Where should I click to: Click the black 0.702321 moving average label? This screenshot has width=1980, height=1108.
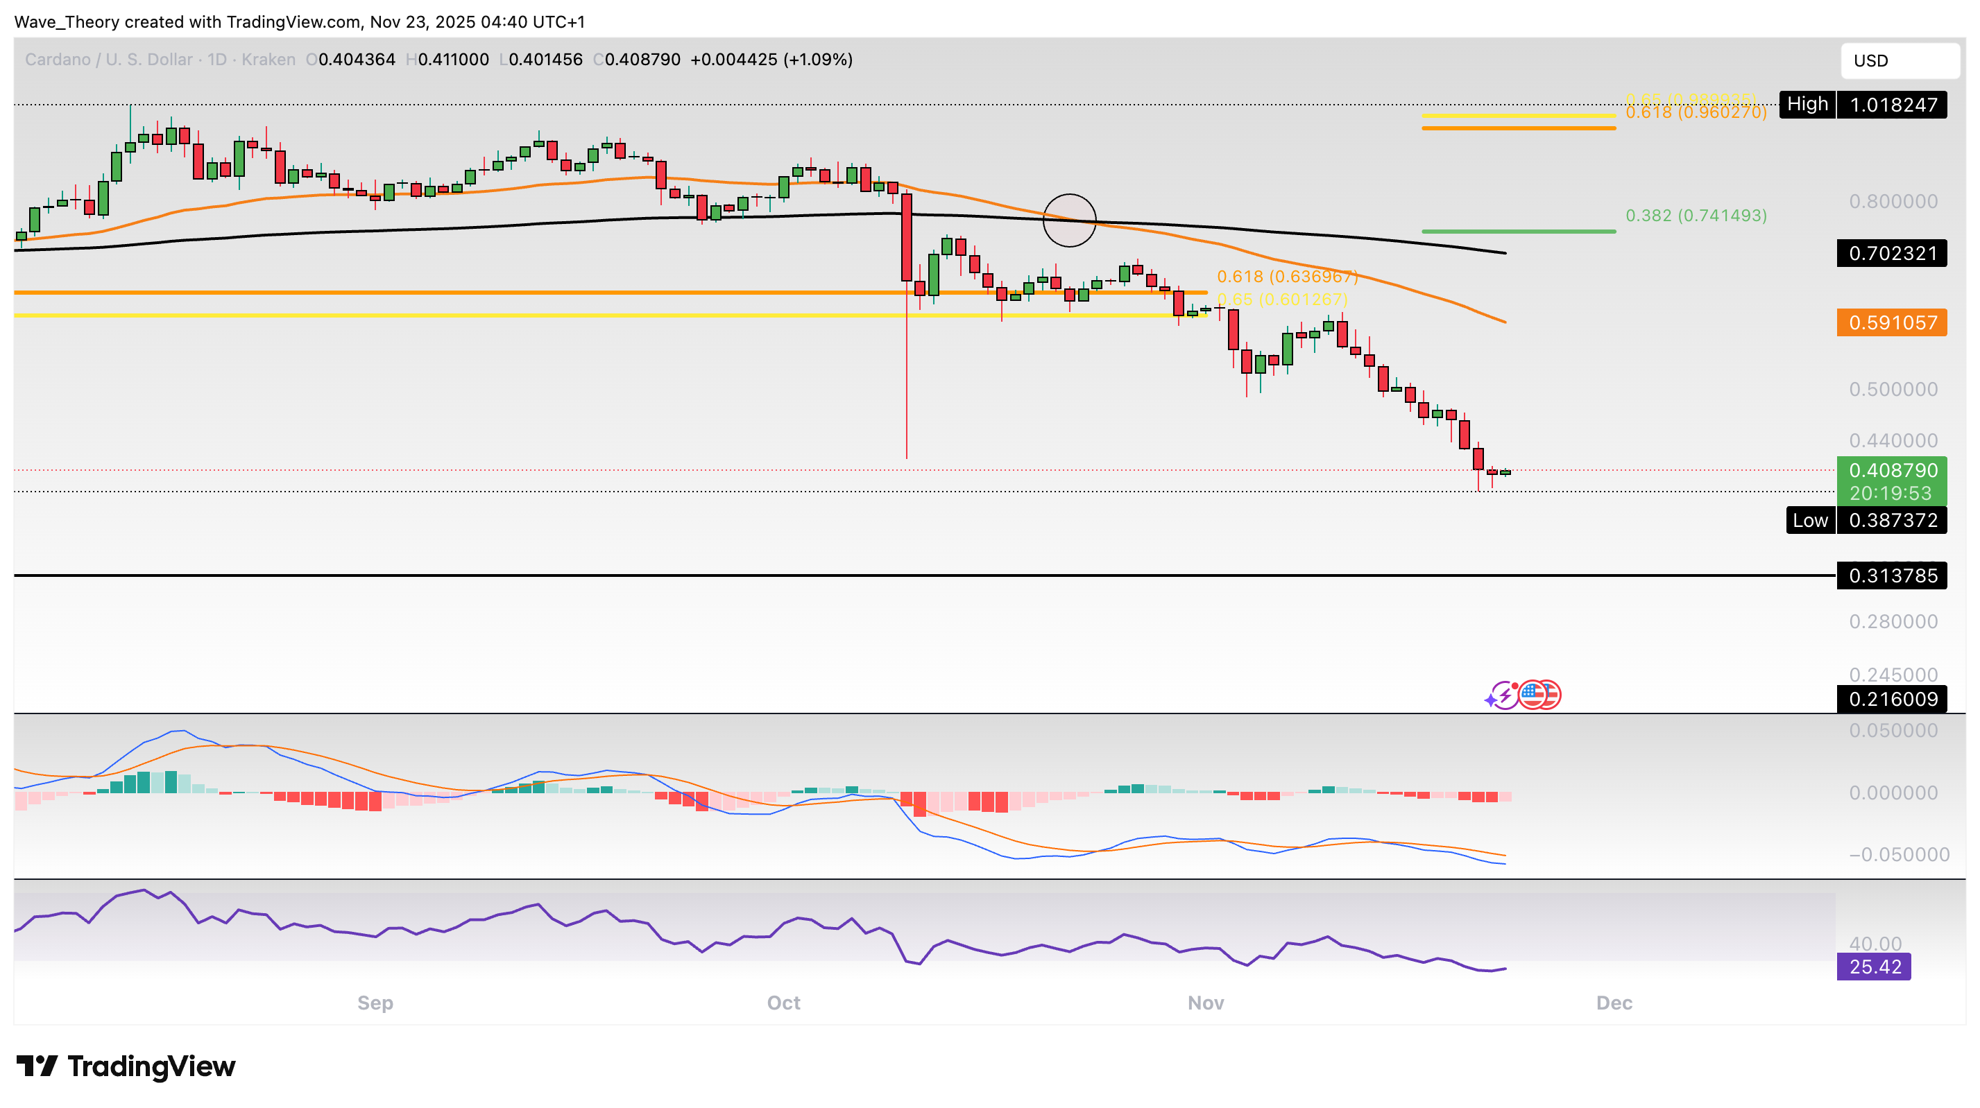tap(1892, 254)
